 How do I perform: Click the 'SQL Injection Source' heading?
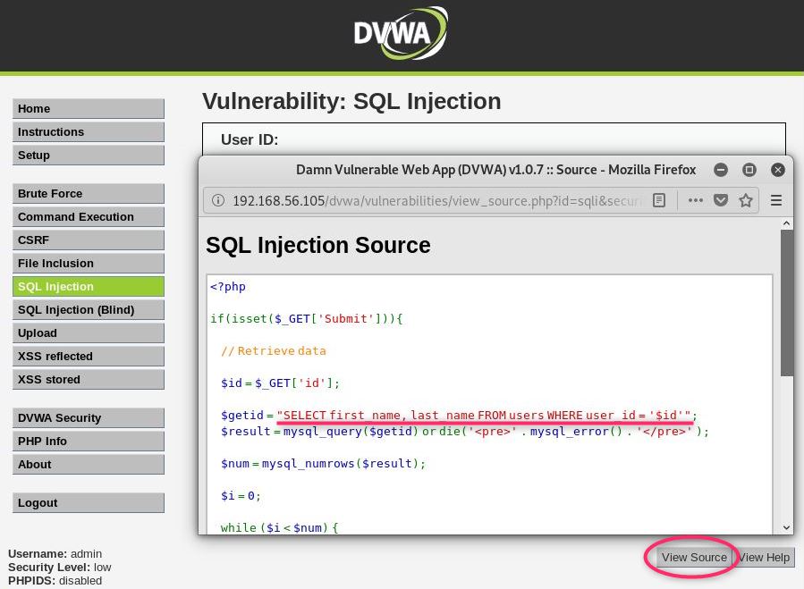[317, 245]
